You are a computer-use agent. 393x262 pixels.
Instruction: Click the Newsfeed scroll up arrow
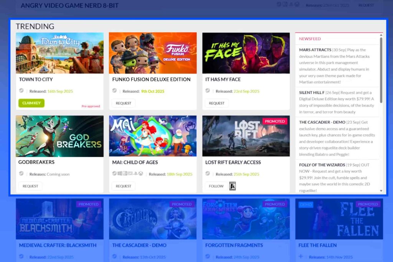pos(381,35)
